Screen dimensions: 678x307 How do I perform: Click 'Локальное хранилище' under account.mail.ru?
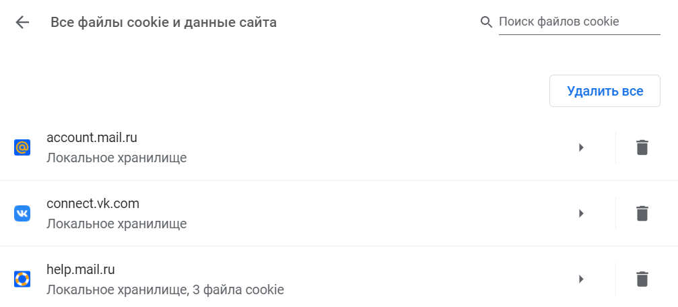116,158
